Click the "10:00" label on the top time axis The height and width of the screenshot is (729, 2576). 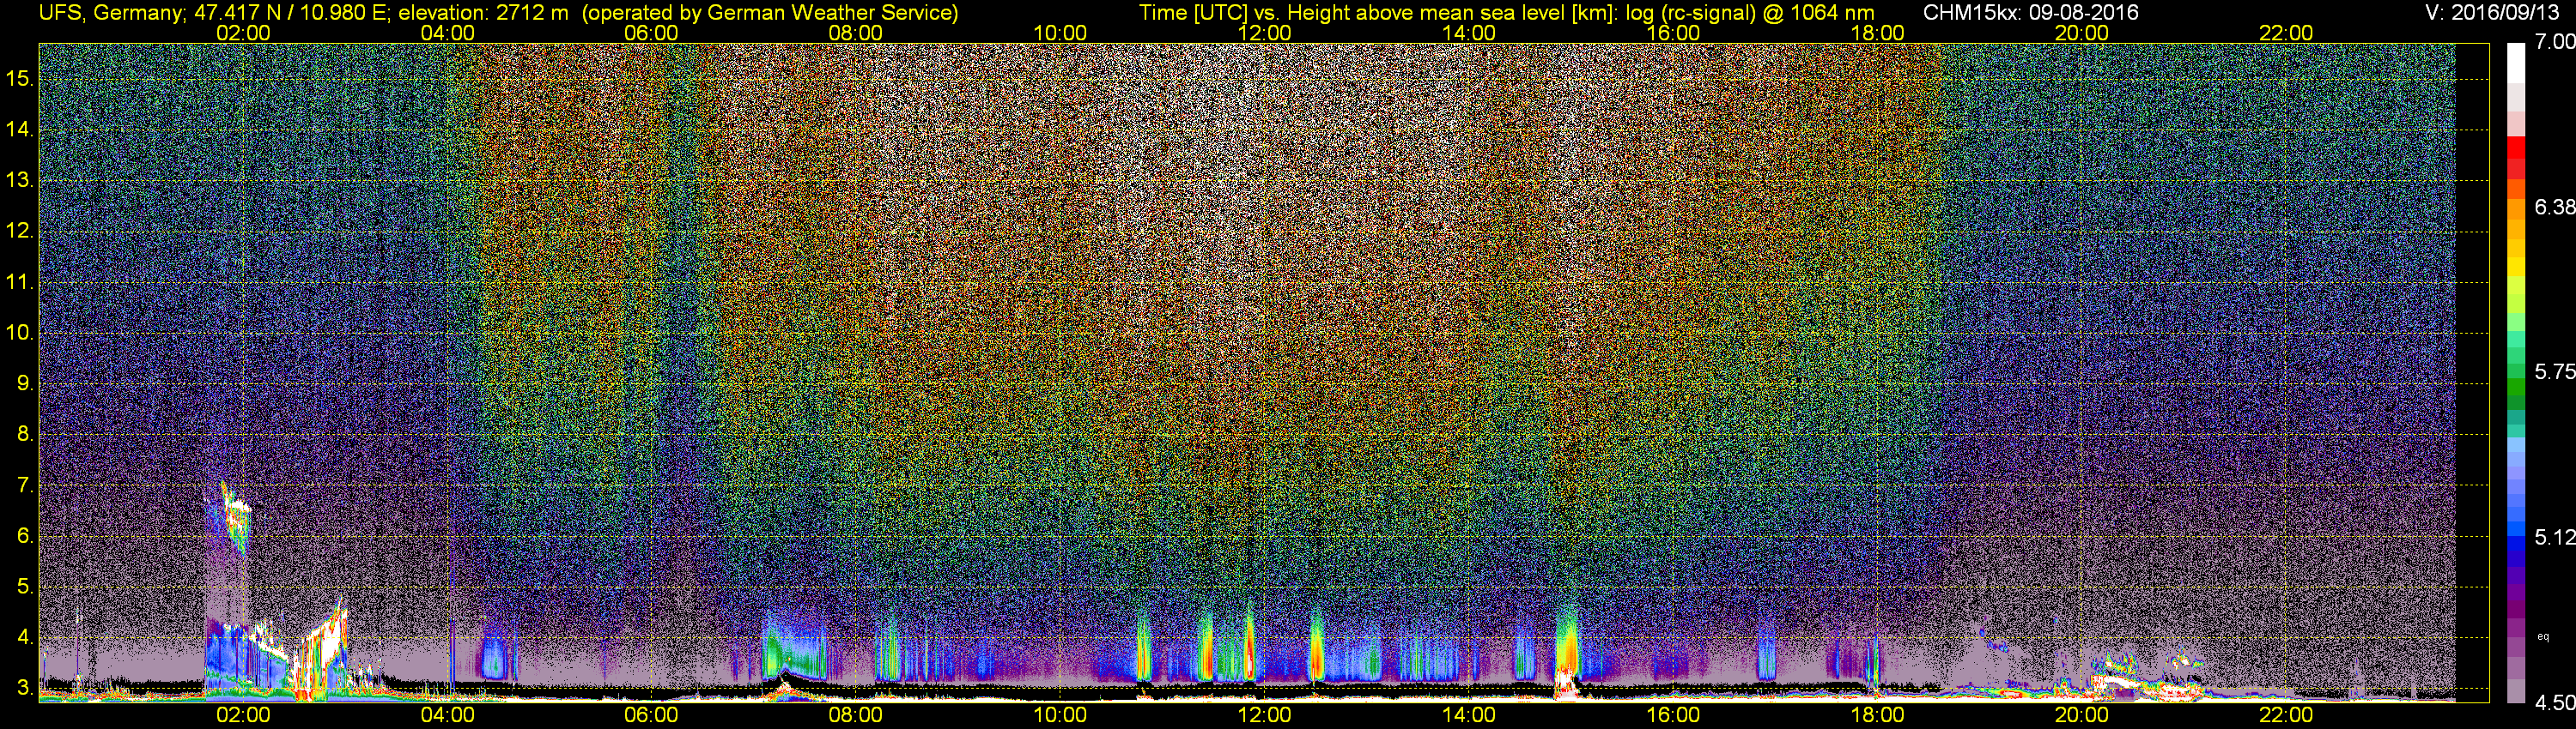click(x=1060, y=33)
